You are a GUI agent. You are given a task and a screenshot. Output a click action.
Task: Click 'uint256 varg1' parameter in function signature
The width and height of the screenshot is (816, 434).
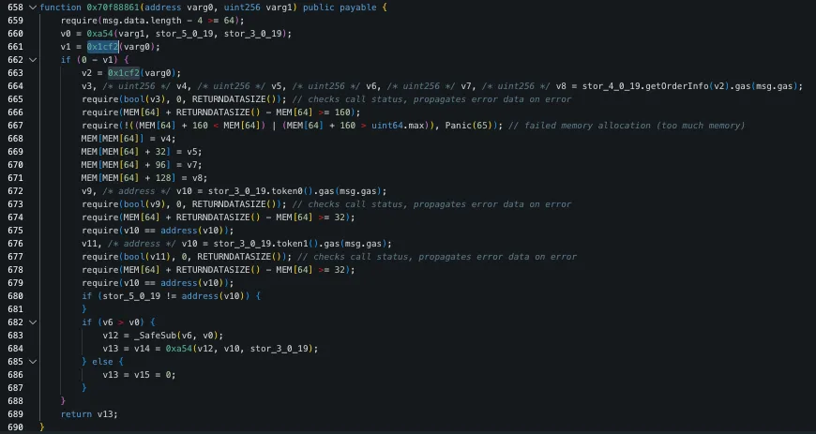[x=258, y=7]
